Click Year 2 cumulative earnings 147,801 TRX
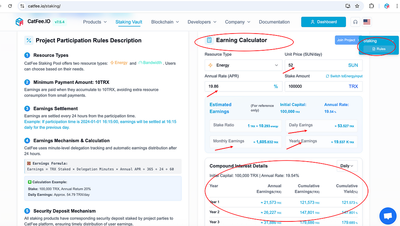The image size is (400, 226). 309,213
